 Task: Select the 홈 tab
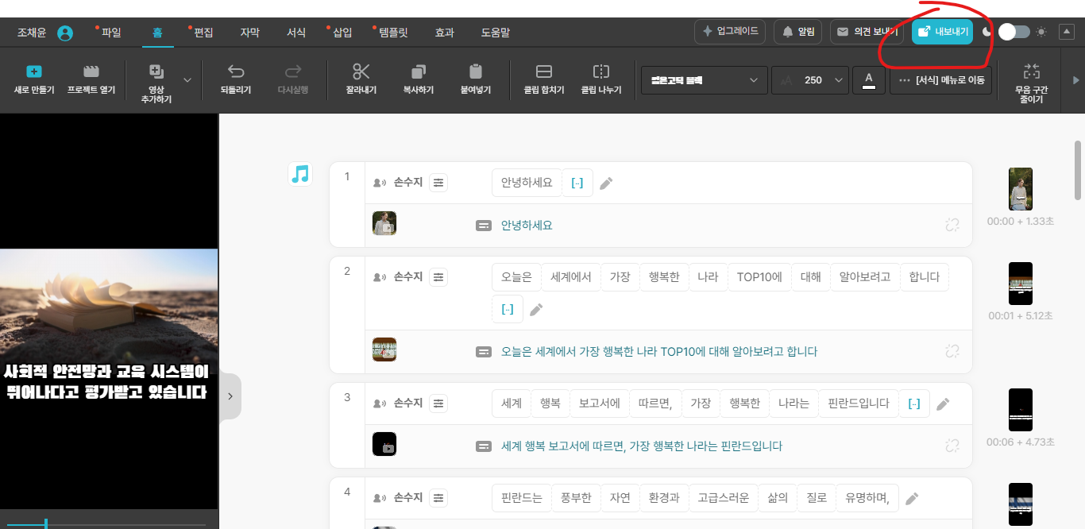pyautogui.click(x=157, y=33)
